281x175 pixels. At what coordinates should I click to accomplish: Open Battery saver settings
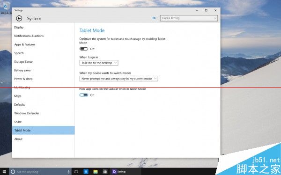pos(22,70)
